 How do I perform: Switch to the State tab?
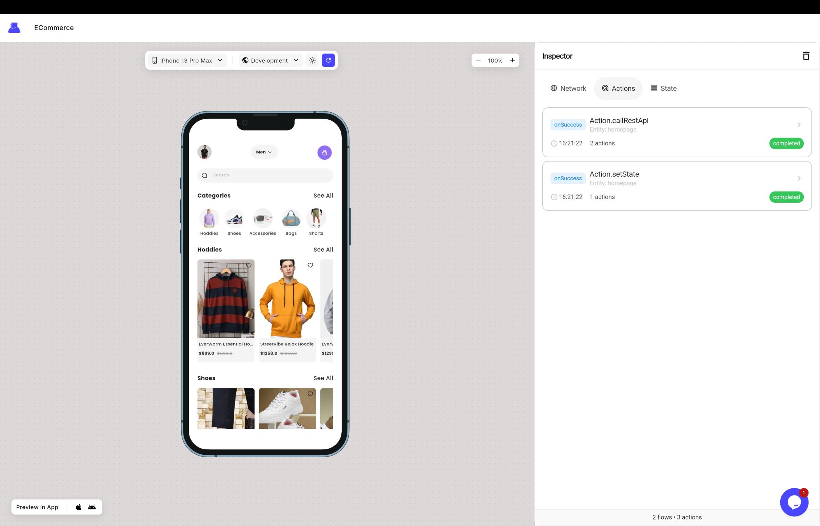point(663,88)
